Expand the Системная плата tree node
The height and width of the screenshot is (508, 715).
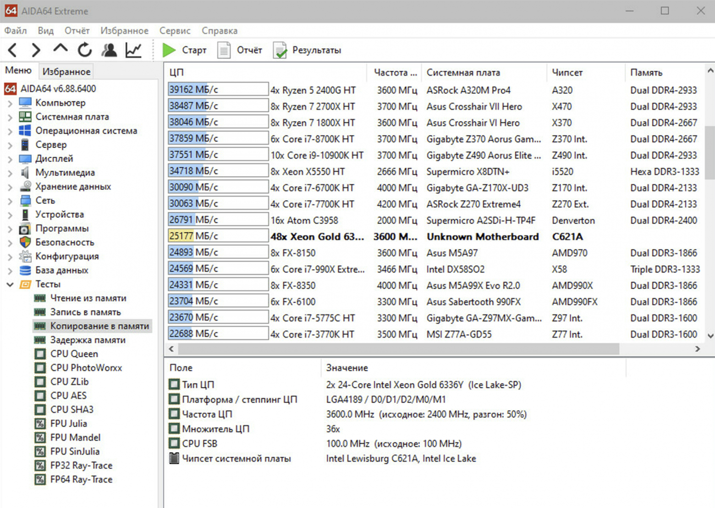point(10,117)
